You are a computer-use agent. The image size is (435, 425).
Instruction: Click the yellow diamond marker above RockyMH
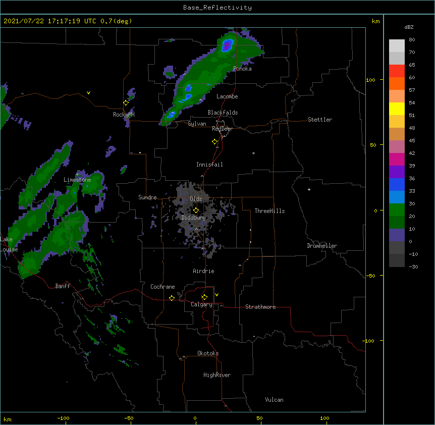[126, 103]
